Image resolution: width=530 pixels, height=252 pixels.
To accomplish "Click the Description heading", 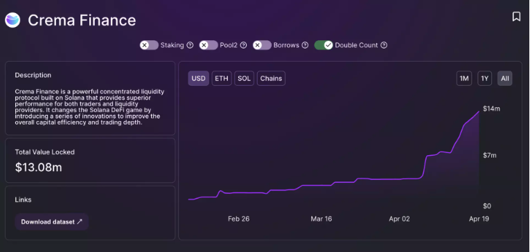I will tap(33, 75).
